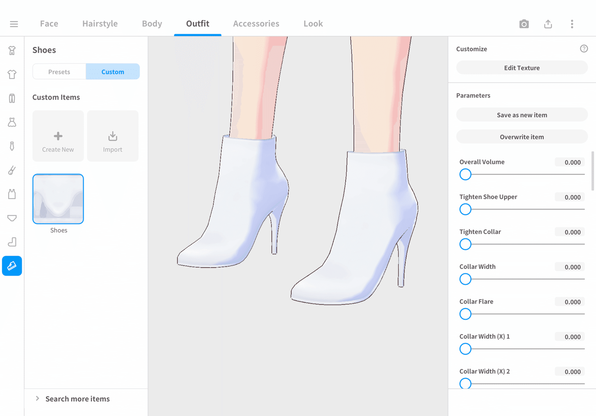Click the Overall Volume slider handle
Viewport: 596px width, 416px height.
(465, 174)
